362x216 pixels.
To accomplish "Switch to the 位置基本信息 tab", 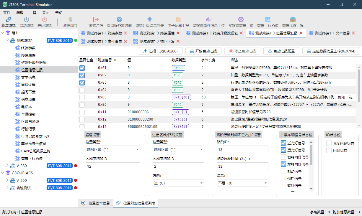I will point(96,203).
